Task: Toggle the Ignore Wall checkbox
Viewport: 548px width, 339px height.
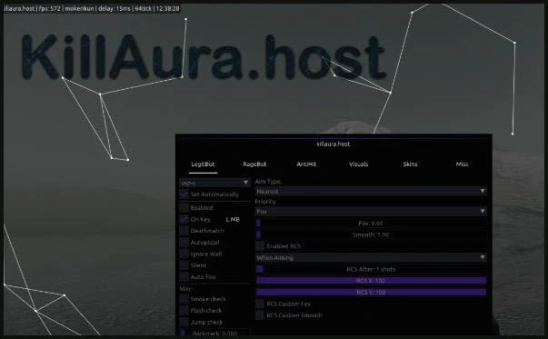Action: click(x=184, y=254)
